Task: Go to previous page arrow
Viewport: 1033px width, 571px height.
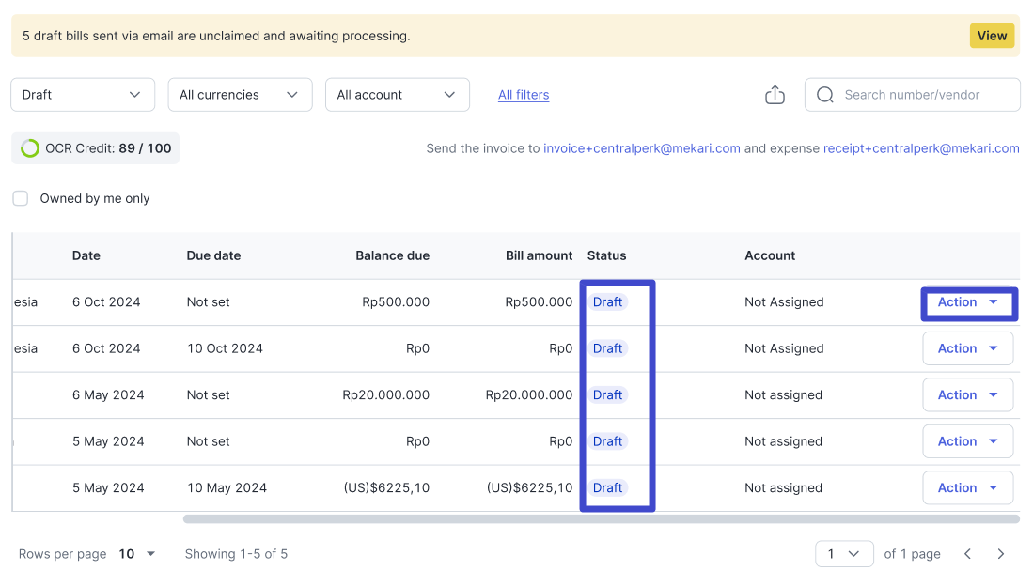Action: pos(967,554)
